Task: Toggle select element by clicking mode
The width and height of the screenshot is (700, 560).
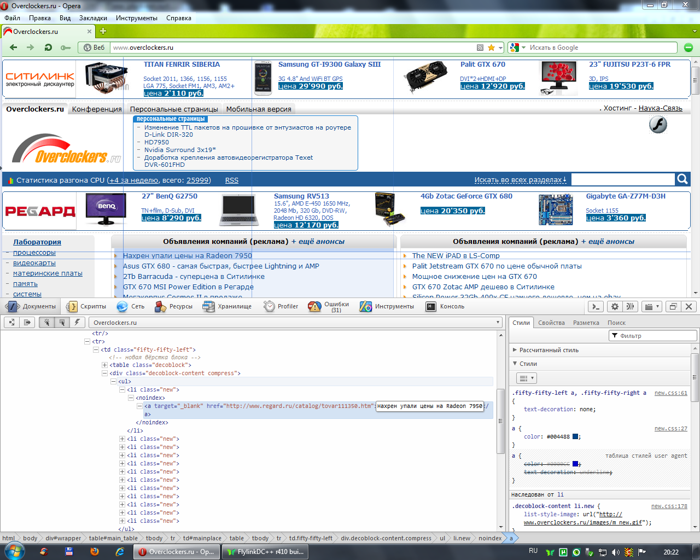Action: coord(46,323)
